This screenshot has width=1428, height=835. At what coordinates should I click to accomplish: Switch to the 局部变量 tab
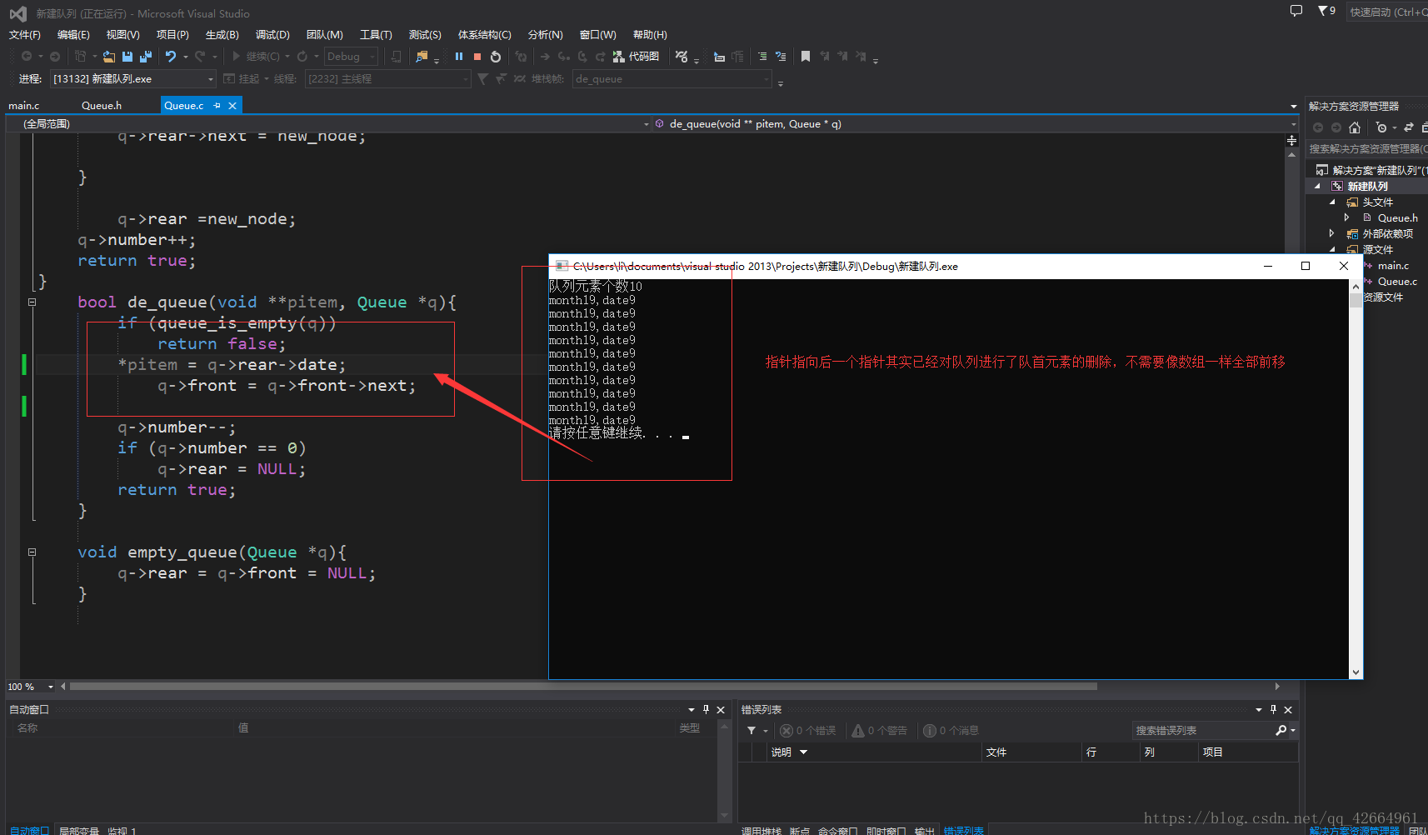point(79,831)
